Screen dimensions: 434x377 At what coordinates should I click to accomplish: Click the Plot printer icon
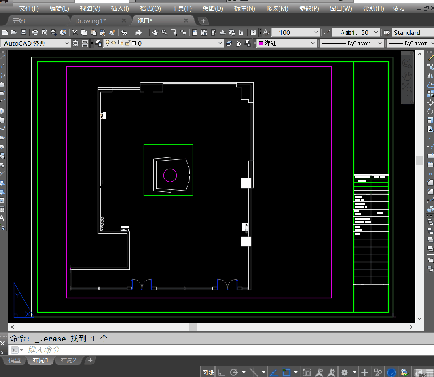(x=35, y=32)
